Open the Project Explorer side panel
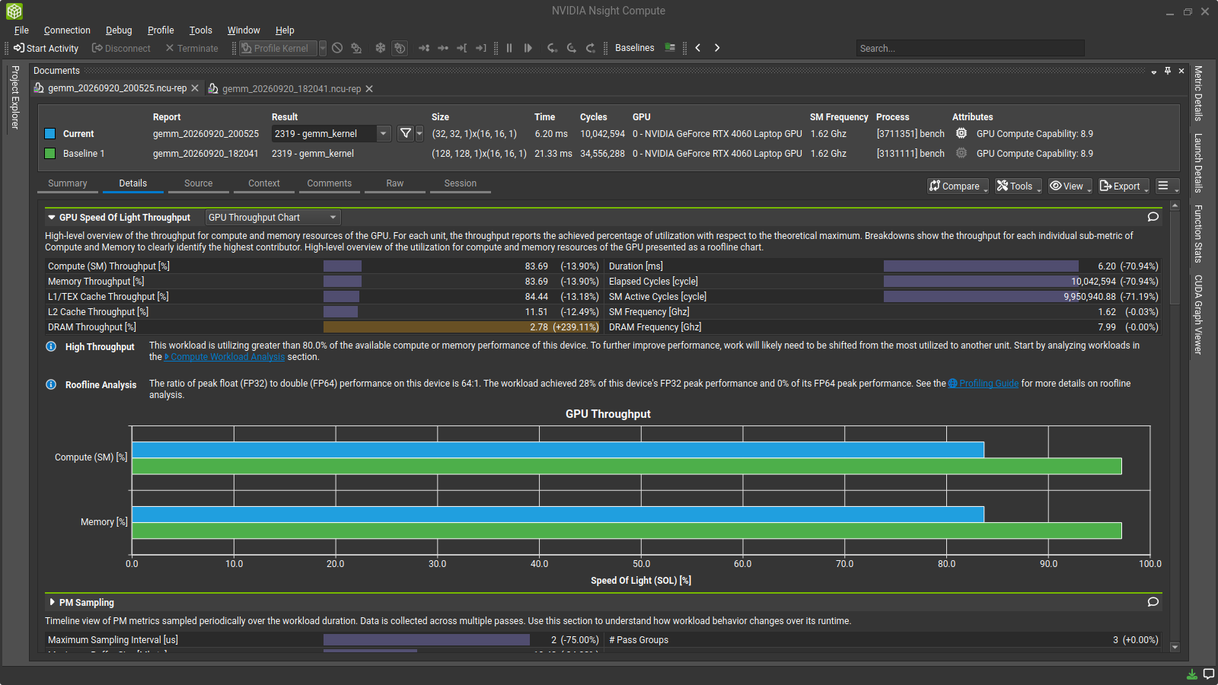1218x685 pixels. click(14, 97)
